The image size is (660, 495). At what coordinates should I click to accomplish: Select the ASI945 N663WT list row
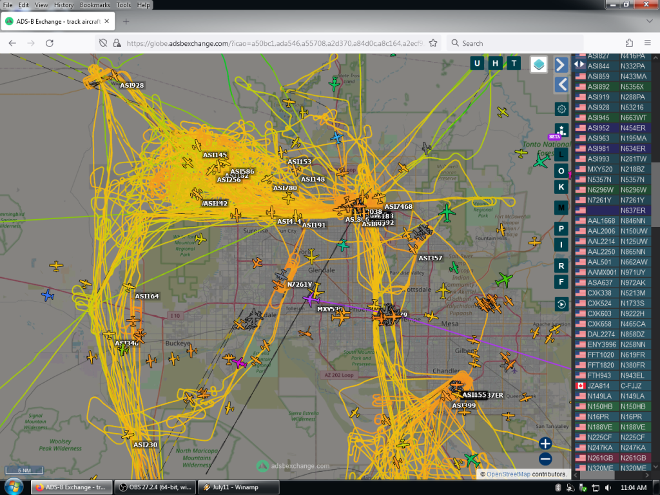(x=612, y=117)
